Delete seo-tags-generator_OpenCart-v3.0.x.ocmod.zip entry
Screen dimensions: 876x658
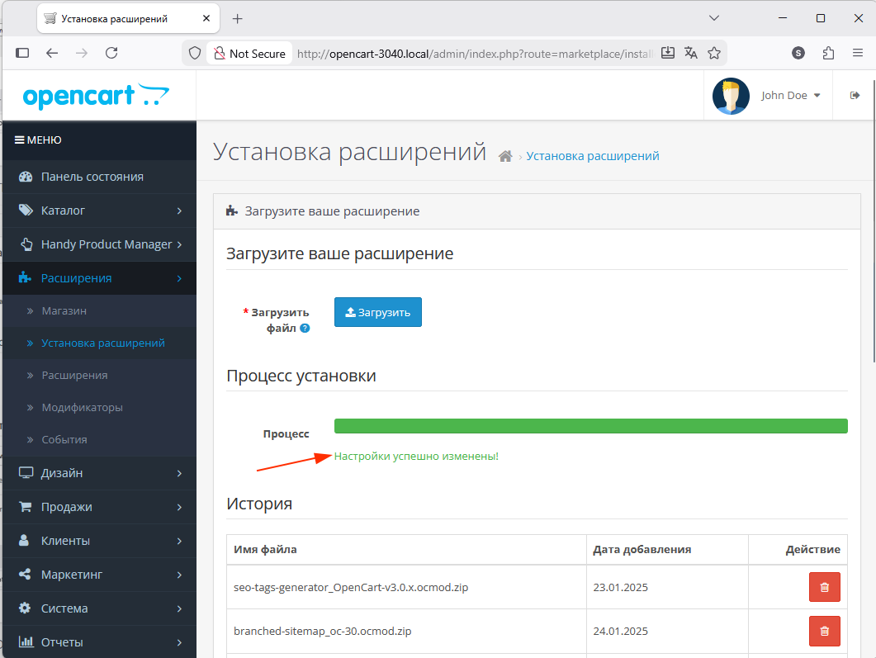coord(824,587)
